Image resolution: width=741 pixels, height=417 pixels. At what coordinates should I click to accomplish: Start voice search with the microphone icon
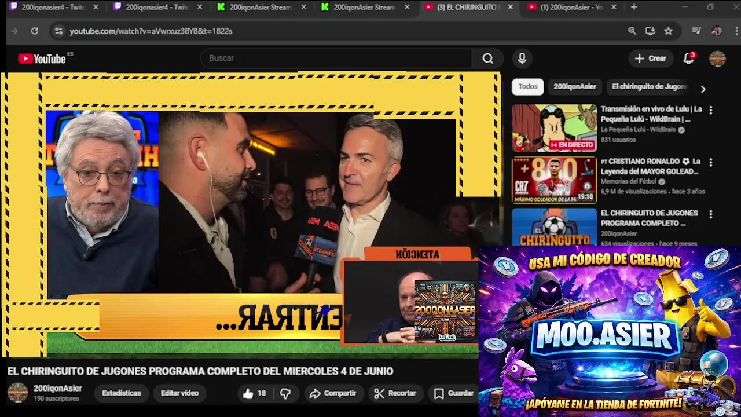tap(522, 58)
